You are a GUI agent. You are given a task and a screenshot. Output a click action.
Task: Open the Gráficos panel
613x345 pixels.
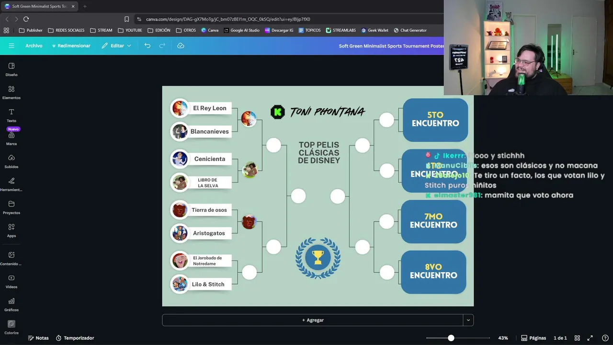click(11, 304)
